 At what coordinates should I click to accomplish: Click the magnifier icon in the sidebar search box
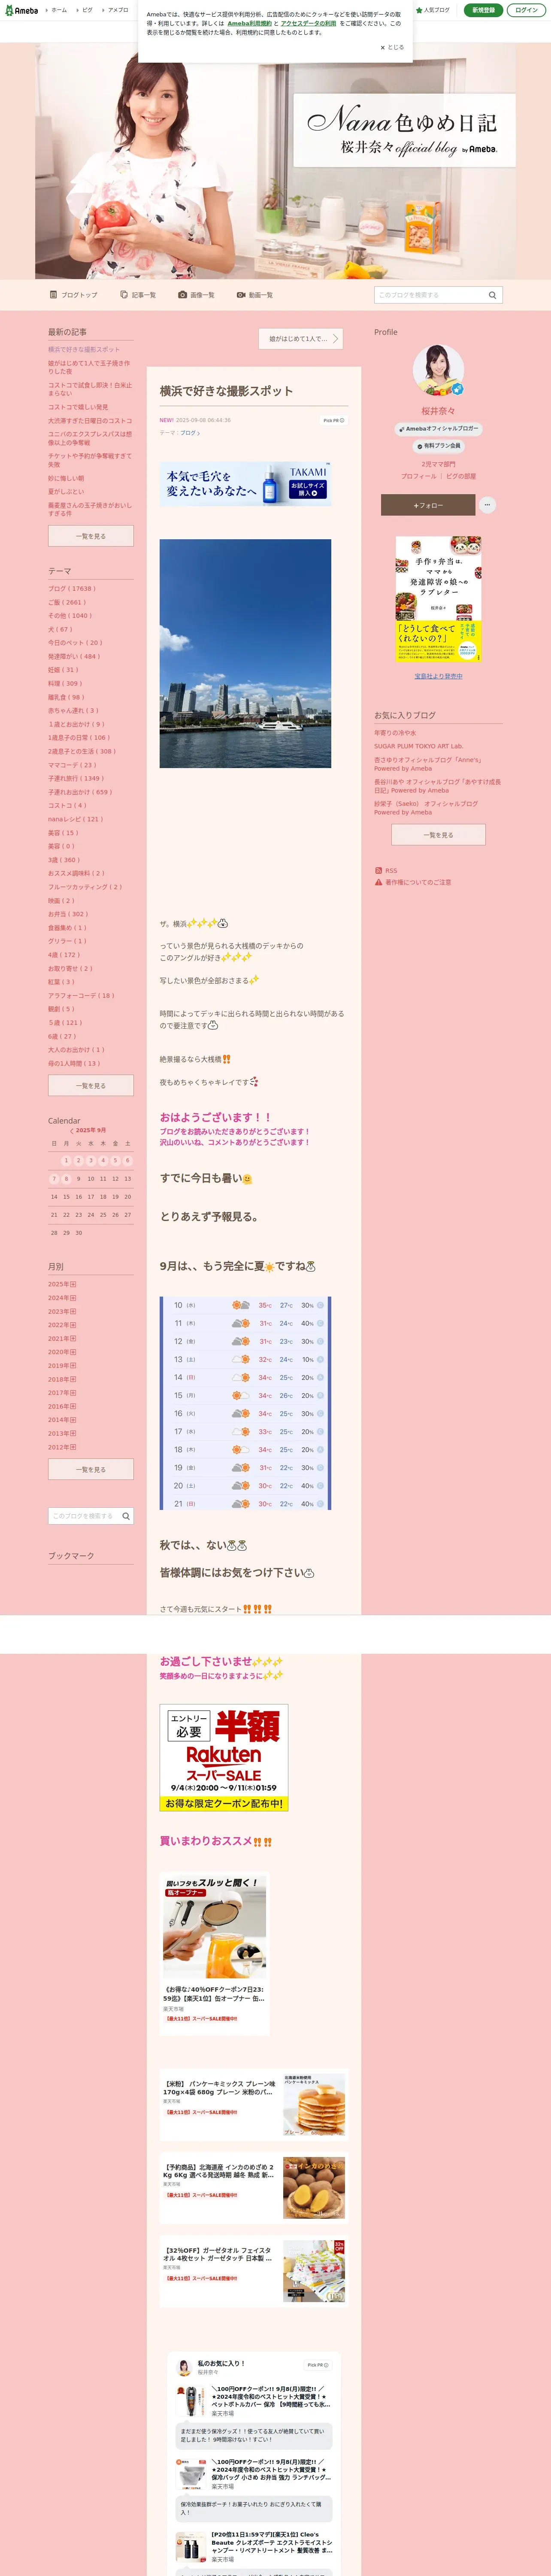point(126,1516)
